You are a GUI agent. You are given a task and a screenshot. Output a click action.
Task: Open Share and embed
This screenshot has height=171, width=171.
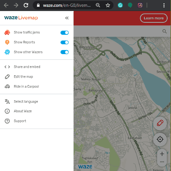(x=27, y=67)
